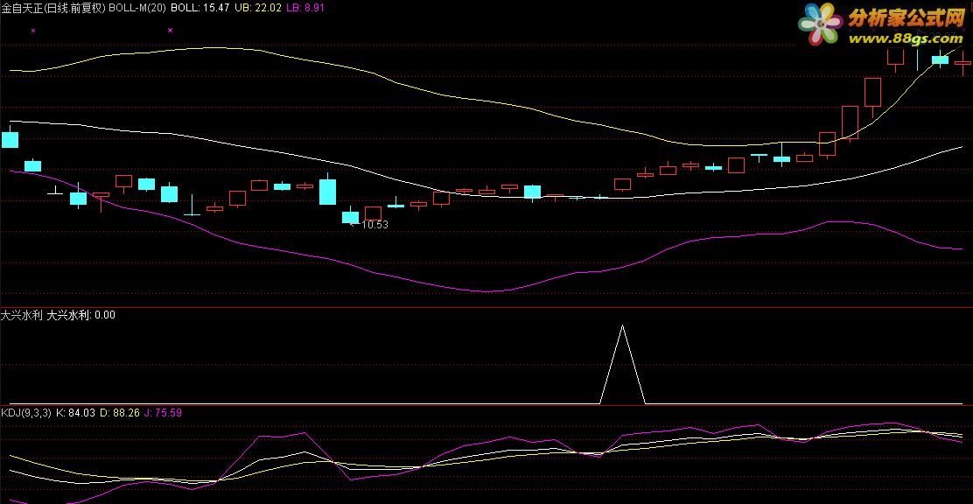973x504 pixels.
Task: Click the 大兴水利: 0.00 value readout
Action: (x=81, y=315)
